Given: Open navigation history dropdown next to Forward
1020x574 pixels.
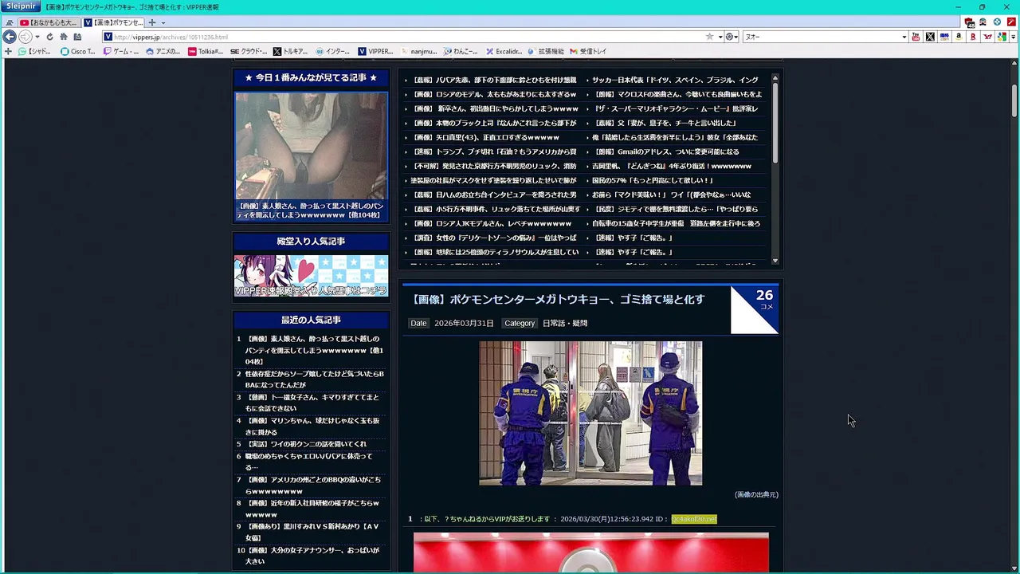Looking at the screenshot, I should 37,37.
